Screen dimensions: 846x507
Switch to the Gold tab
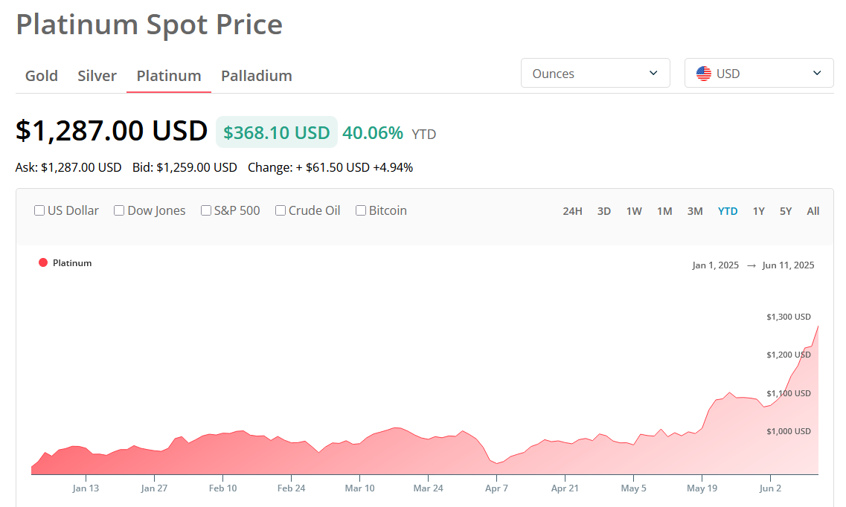(42, 76)
